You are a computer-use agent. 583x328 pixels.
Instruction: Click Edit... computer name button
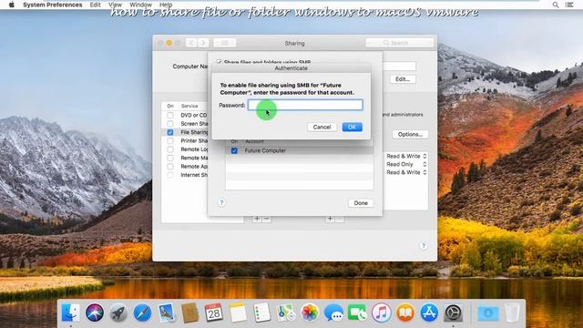(403, 79)
